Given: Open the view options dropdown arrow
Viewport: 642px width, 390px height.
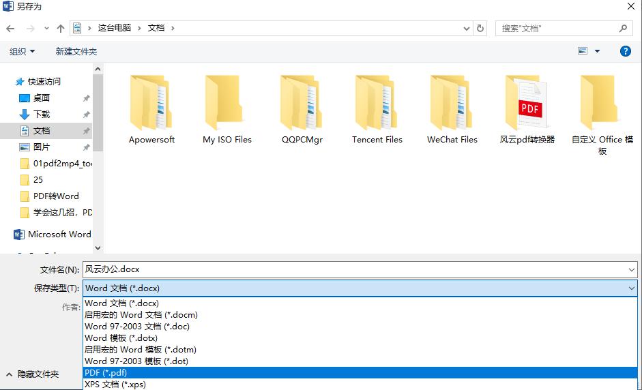Looking at the screenshot, I should click(x=598, y=51).
